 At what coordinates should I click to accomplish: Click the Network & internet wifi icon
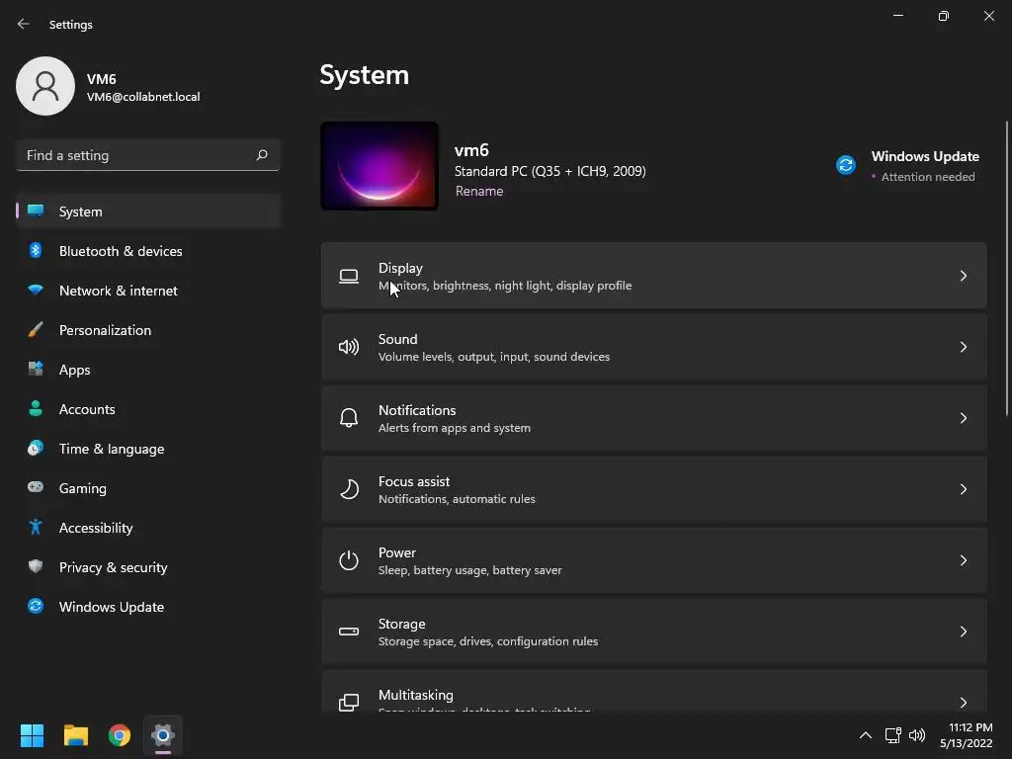(36, 290)
